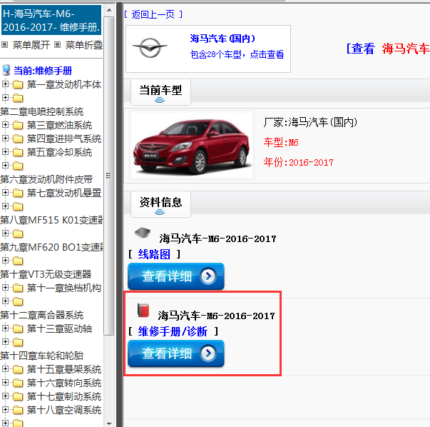The height and width of the screenshot is (427, 430).
Task: Click 菜单展开 list icon
Action: 5,45
